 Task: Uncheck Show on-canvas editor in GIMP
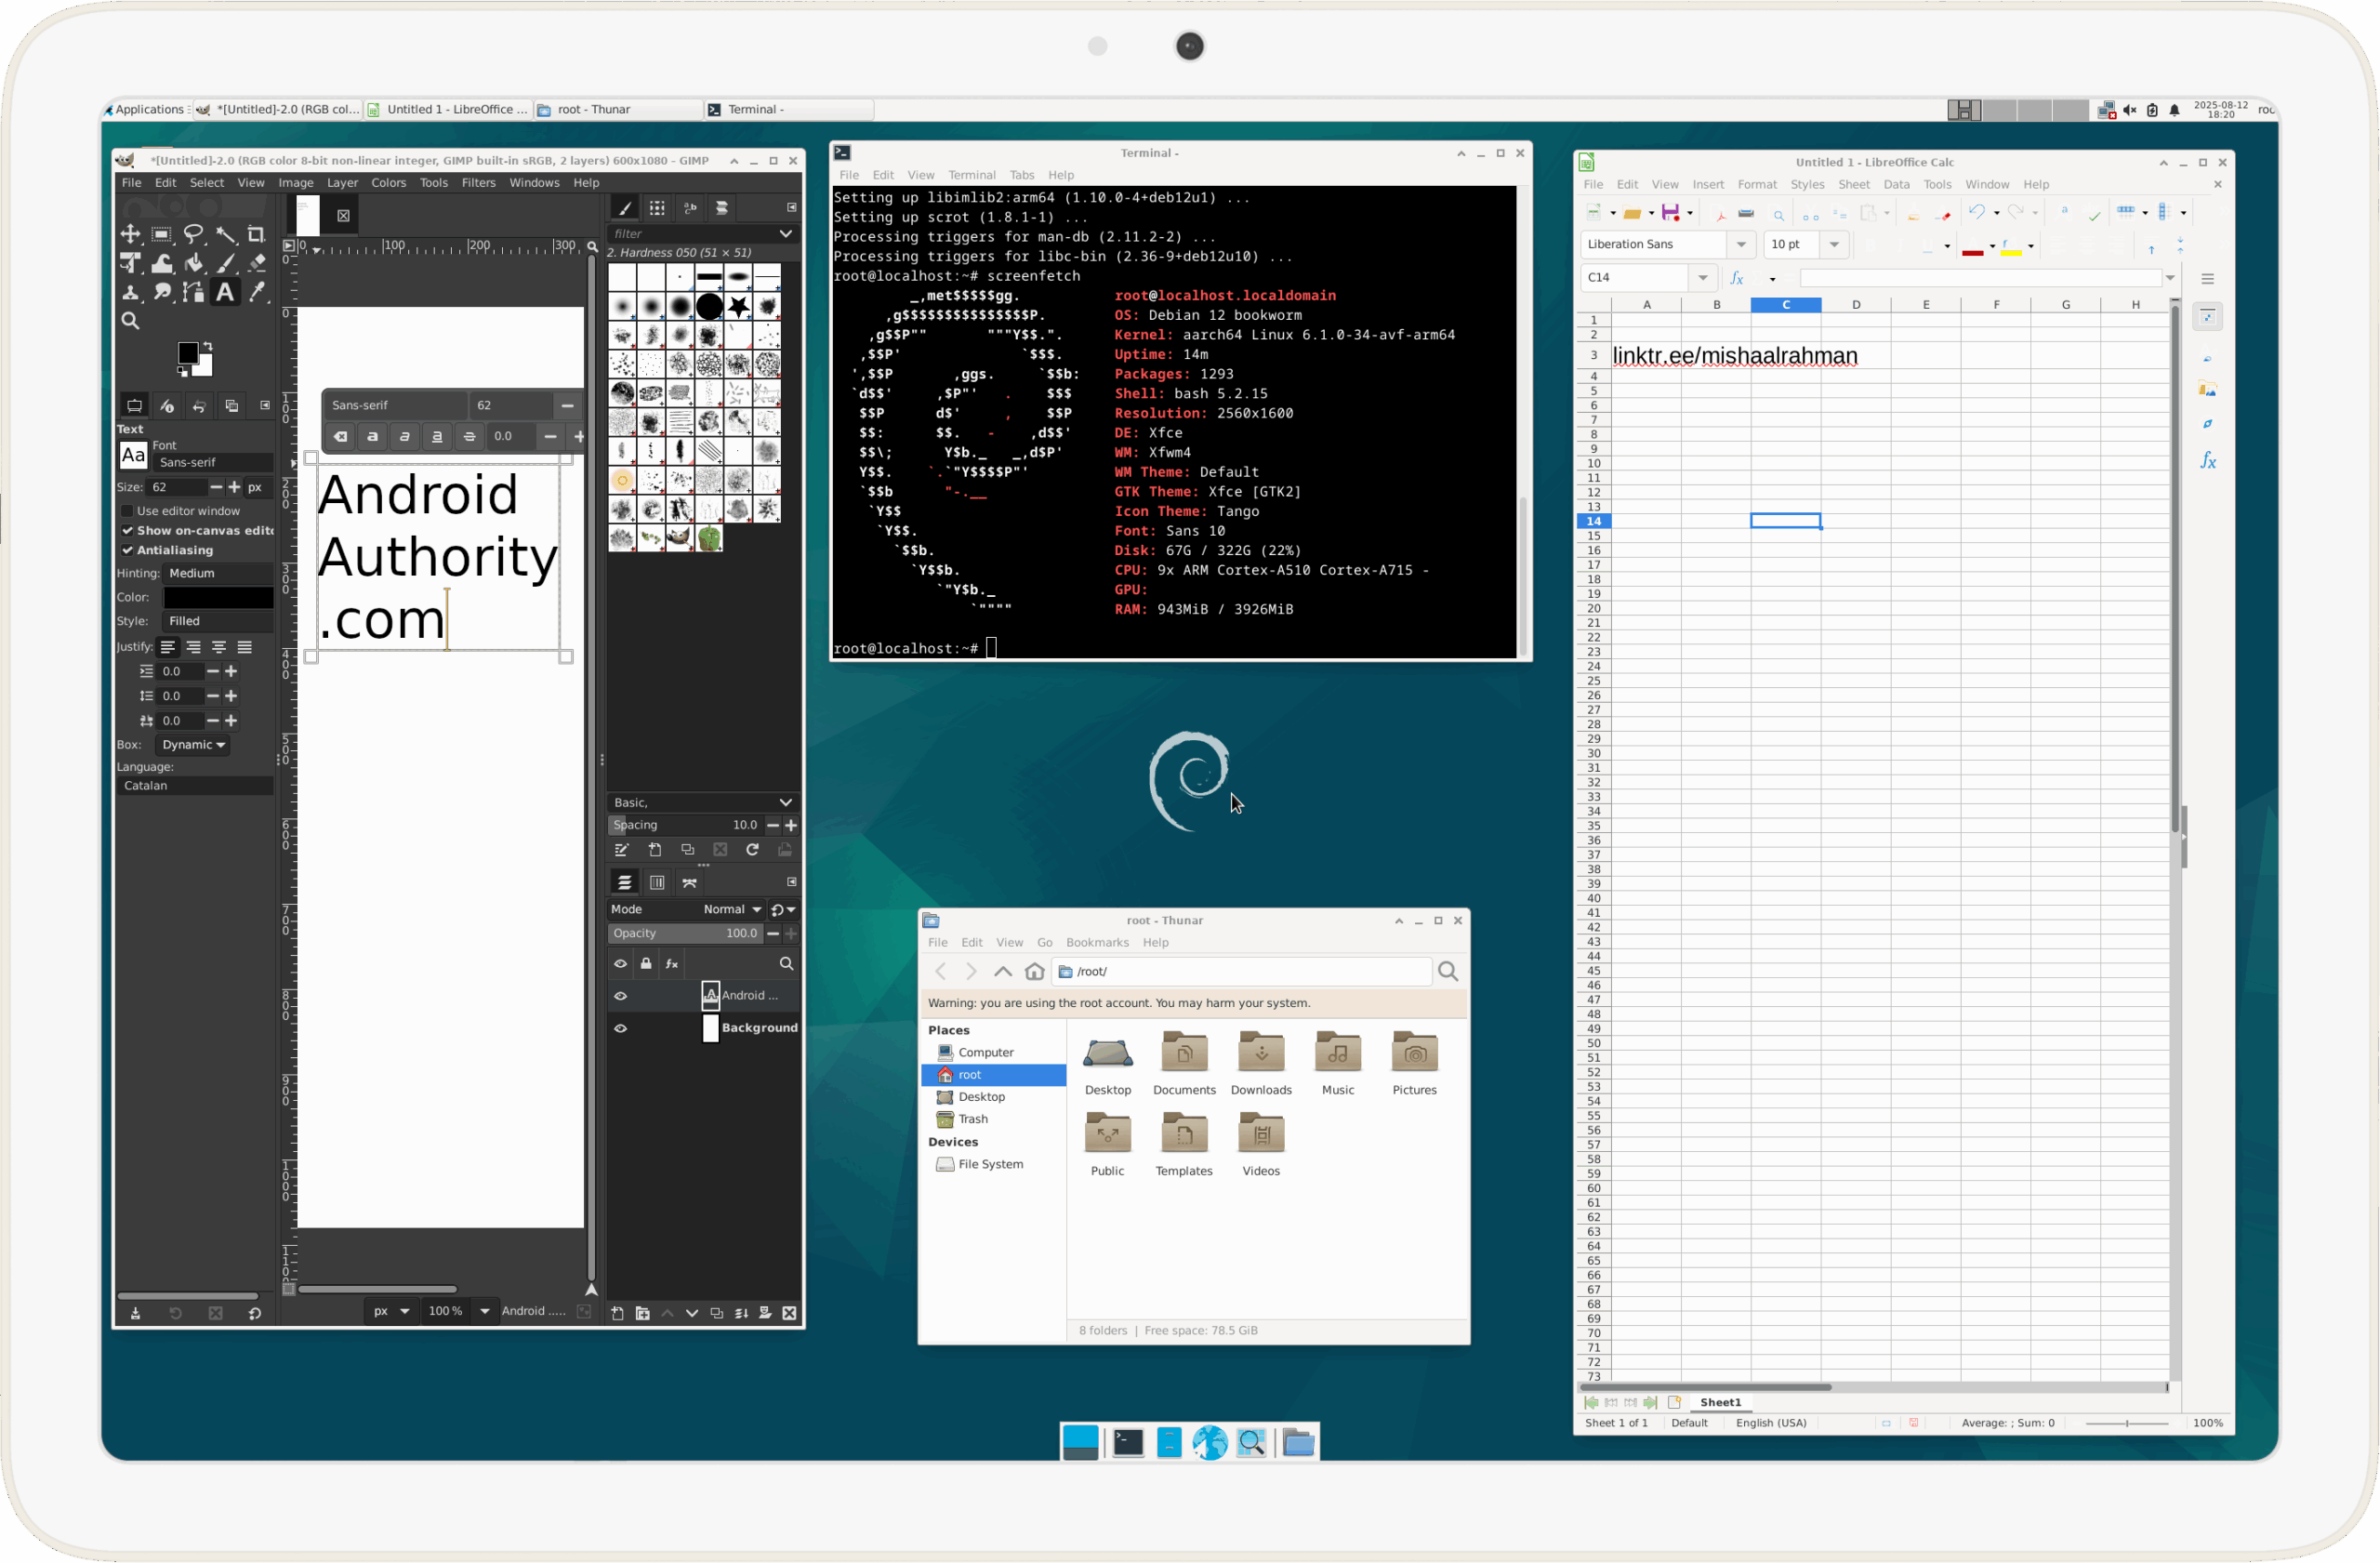[128, 530]
